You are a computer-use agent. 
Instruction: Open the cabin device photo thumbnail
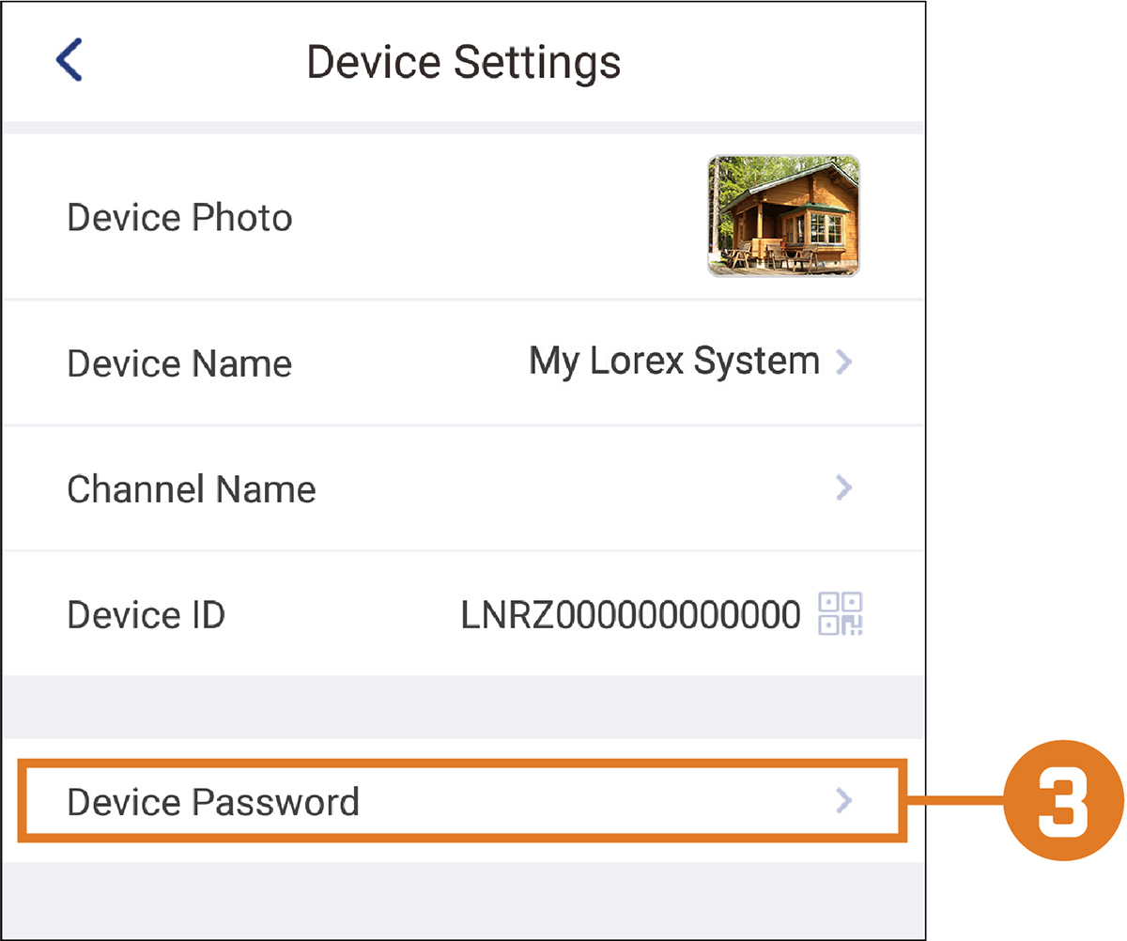pos(783,216)
